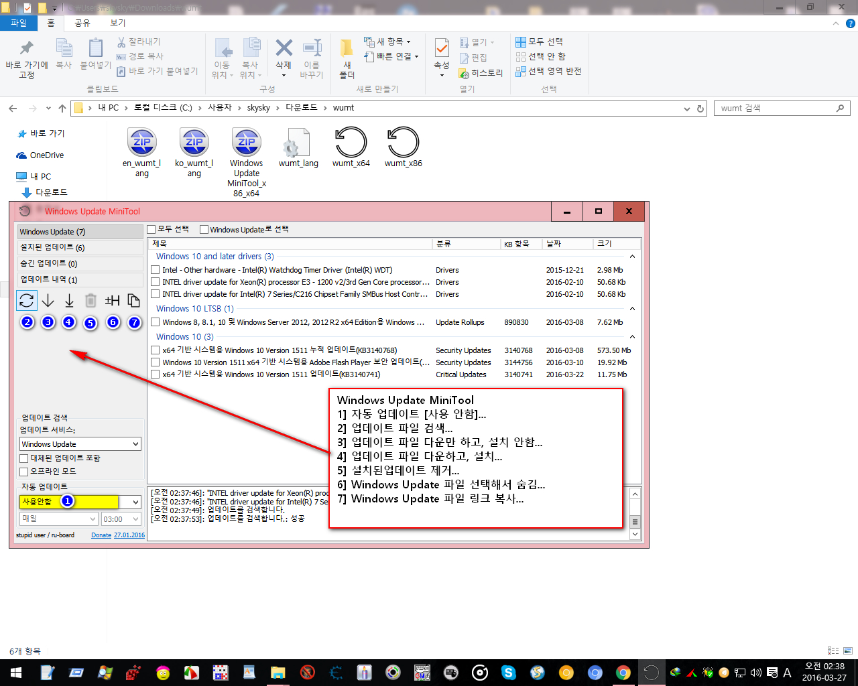This screenshot has width=858, height=686.
Task: Select the Windows Update MiniTool_x86_x64 ZIP file
Action: [247, 163]
